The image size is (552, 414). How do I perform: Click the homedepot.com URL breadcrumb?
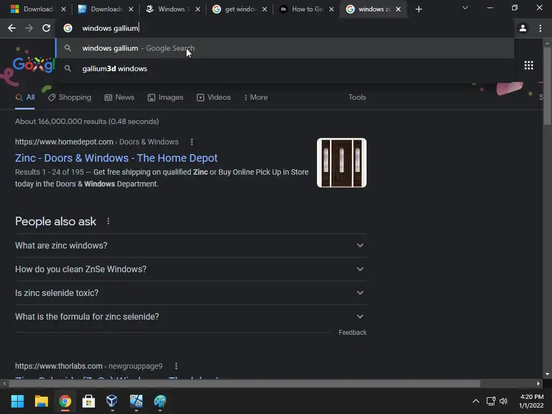click(x=96, y=142)
